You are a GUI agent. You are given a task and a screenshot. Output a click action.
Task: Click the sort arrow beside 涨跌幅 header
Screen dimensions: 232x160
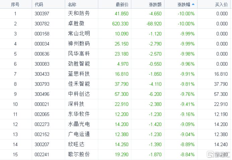click(x=193, y=4)
